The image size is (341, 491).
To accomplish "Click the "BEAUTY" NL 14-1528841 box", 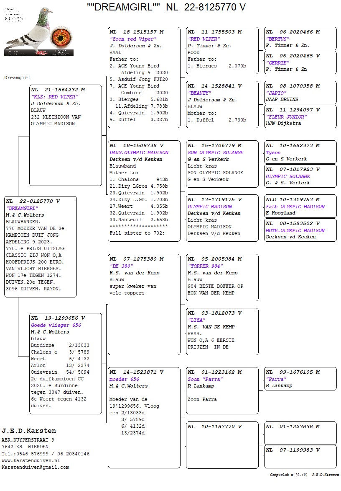I will click(222, 104).
